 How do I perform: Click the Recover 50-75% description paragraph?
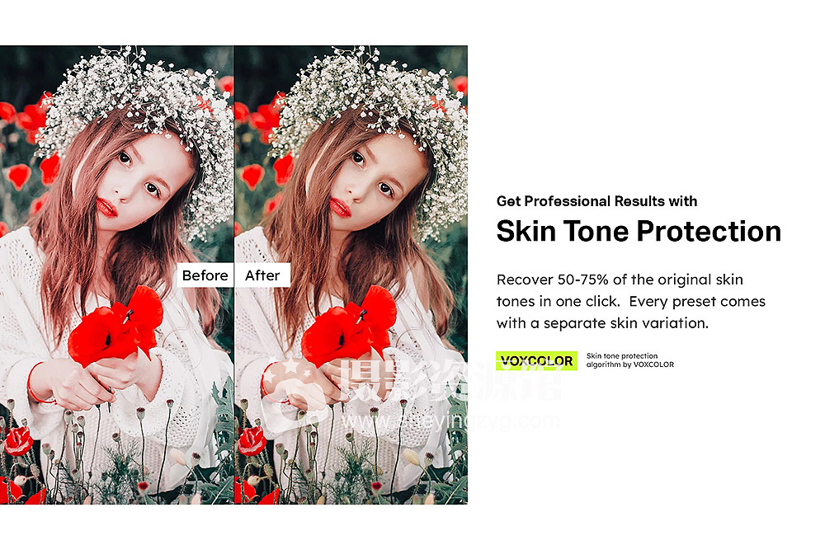[630, 301]
